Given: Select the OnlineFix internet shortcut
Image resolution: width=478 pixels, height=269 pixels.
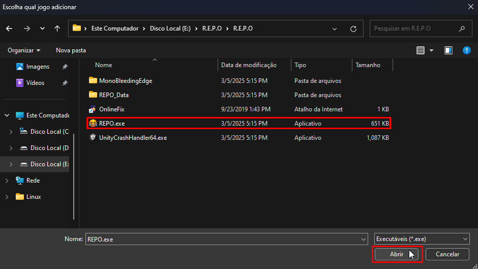Looking at the screenshot, I should 112,109.
